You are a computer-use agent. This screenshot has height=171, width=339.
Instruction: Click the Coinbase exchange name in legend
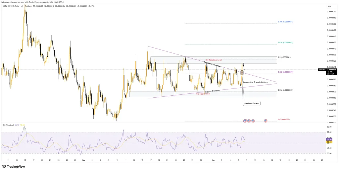(28, 6)
